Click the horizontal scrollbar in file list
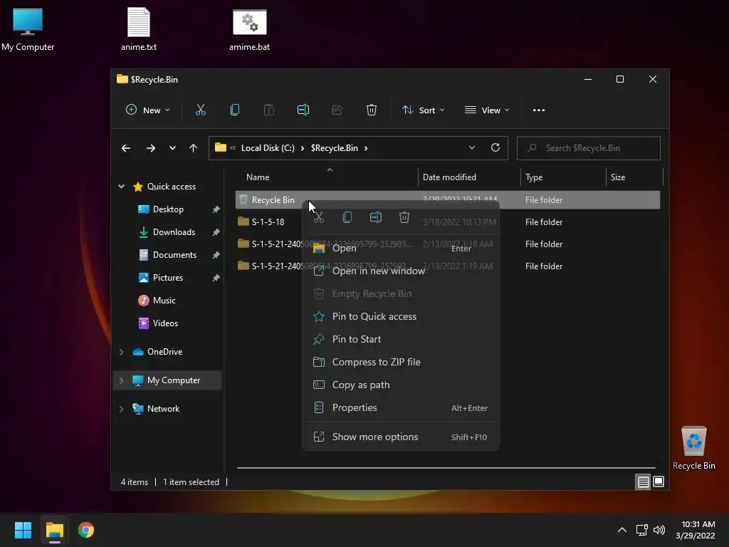Viewport: 729px width, 547px height. click(446, 467)
